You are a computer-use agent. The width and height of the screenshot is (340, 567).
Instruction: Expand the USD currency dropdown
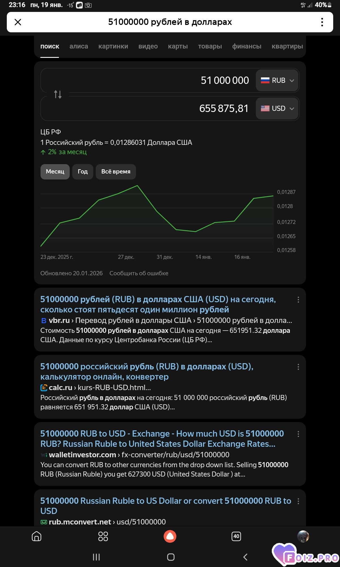[277, 109]
